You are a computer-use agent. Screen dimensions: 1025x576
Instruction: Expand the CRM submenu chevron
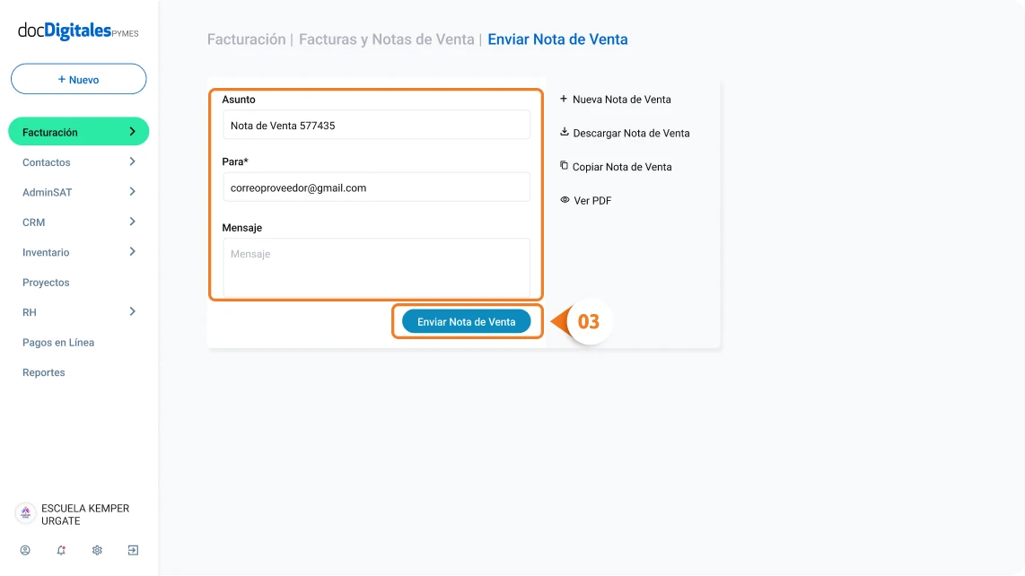(132, 222)
